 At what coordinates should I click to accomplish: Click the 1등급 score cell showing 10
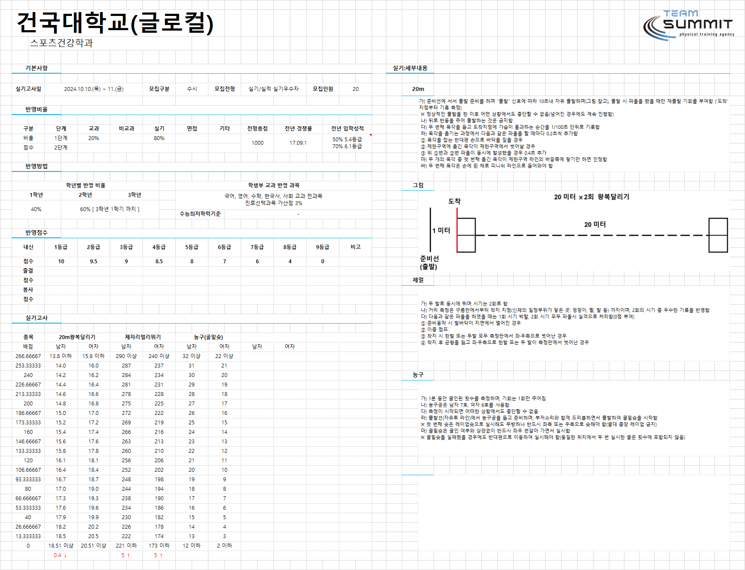61,262
